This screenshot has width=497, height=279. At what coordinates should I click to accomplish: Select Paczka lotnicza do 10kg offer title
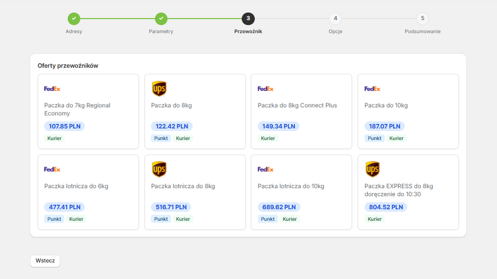click(x=291, y=186)
